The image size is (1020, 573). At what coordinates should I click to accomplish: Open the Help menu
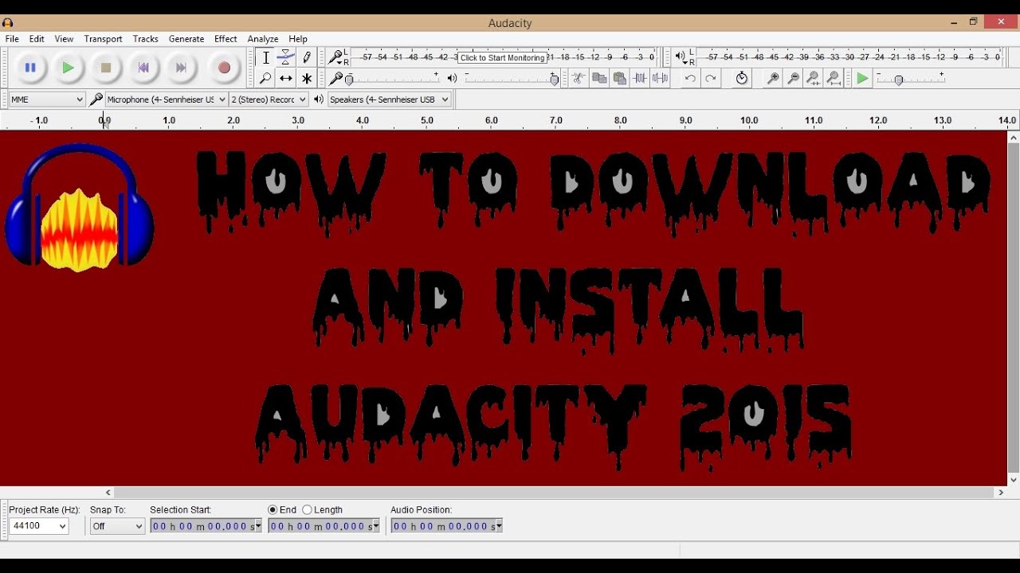point(298,38)
